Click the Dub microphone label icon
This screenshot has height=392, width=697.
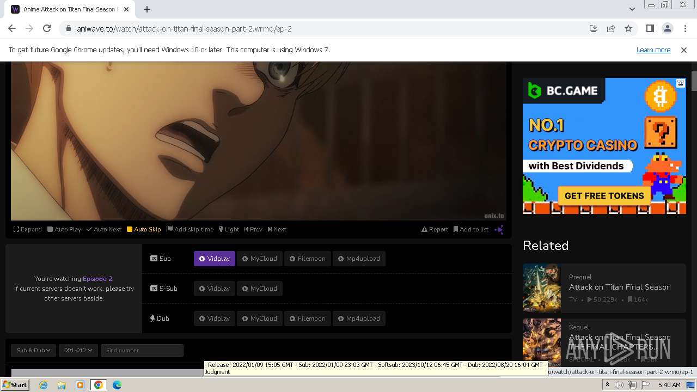pyautogui.click(x=153, y=318)
